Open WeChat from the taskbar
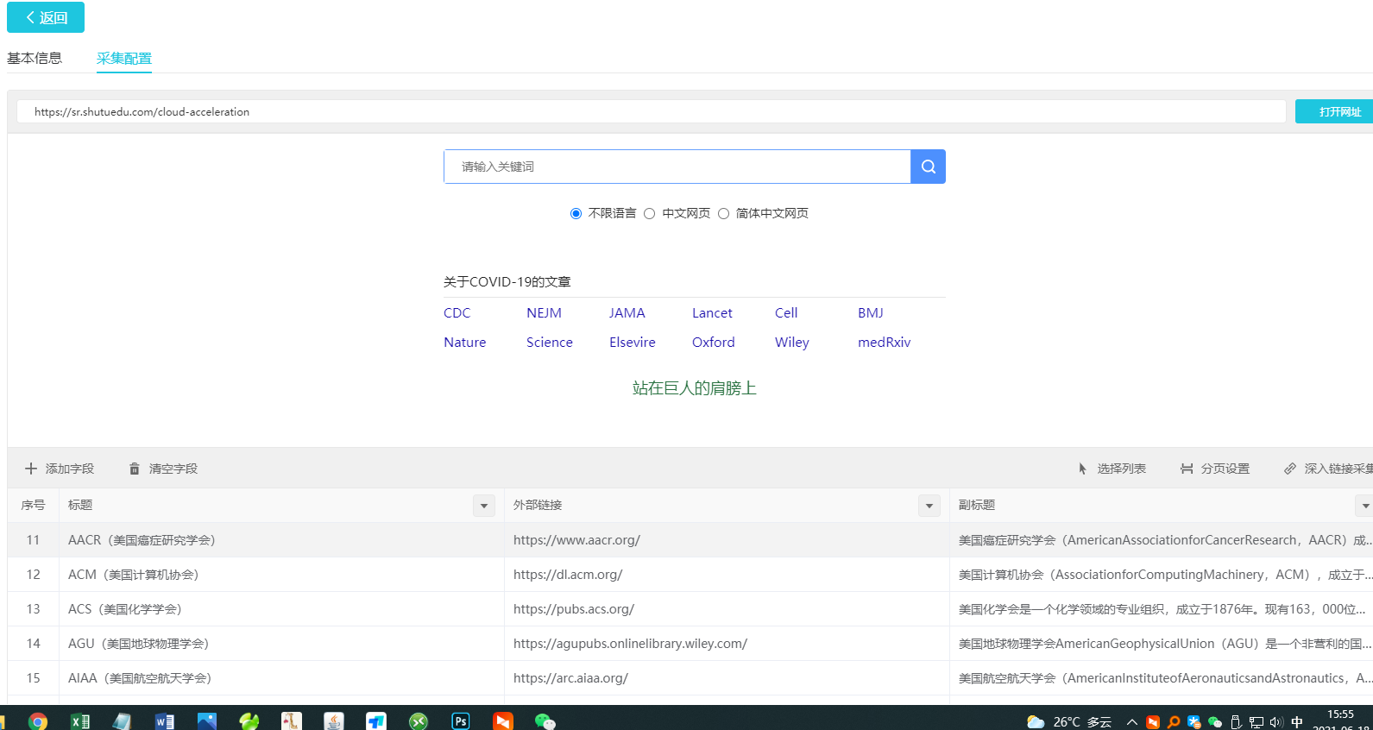Screen dimensions: 1373x730 click(x=545, y=721)
